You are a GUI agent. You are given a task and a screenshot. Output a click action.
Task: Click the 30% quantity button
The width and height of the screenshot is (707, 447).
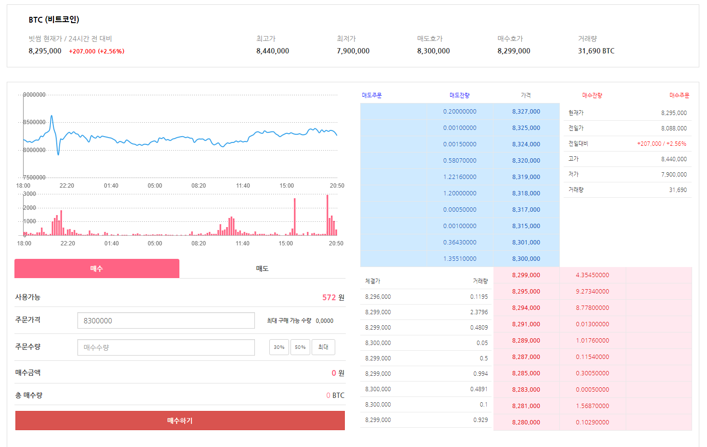pos(279,347)
